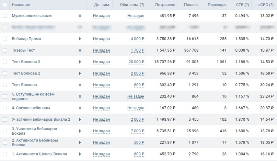Click running status icon for Вебинар Промо

point(80,39)
